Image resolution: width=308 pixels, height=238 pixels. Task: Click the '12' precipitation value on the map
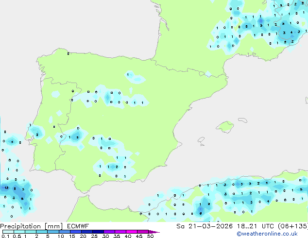(x=6, y=188)
